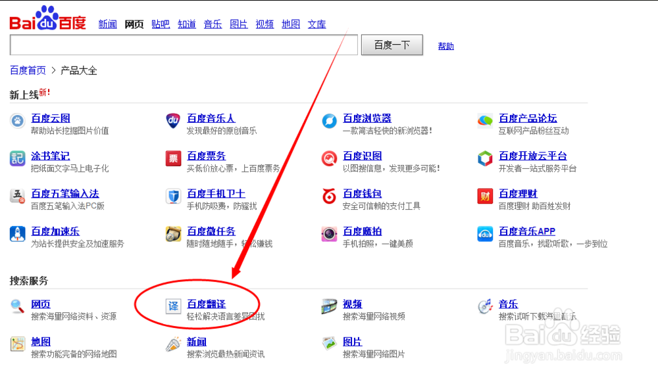Click the 百度钱包 icon

pyautogui.click(x=329, y=196)
